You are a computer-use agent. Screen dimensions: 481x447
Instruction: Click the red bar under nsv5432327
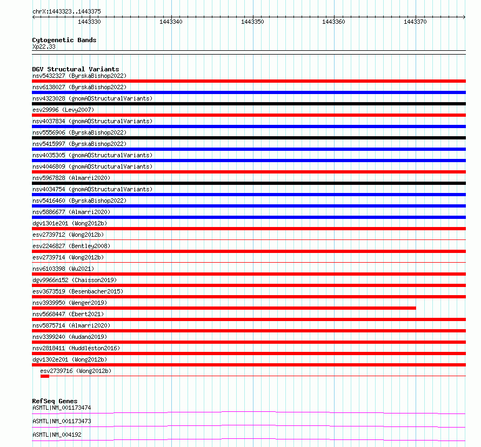(x=249, y=81)
